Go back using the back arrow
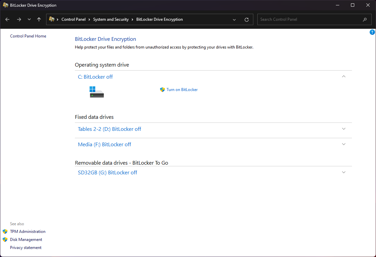Screen dimensions: 376x257 [x=7, y=19]
